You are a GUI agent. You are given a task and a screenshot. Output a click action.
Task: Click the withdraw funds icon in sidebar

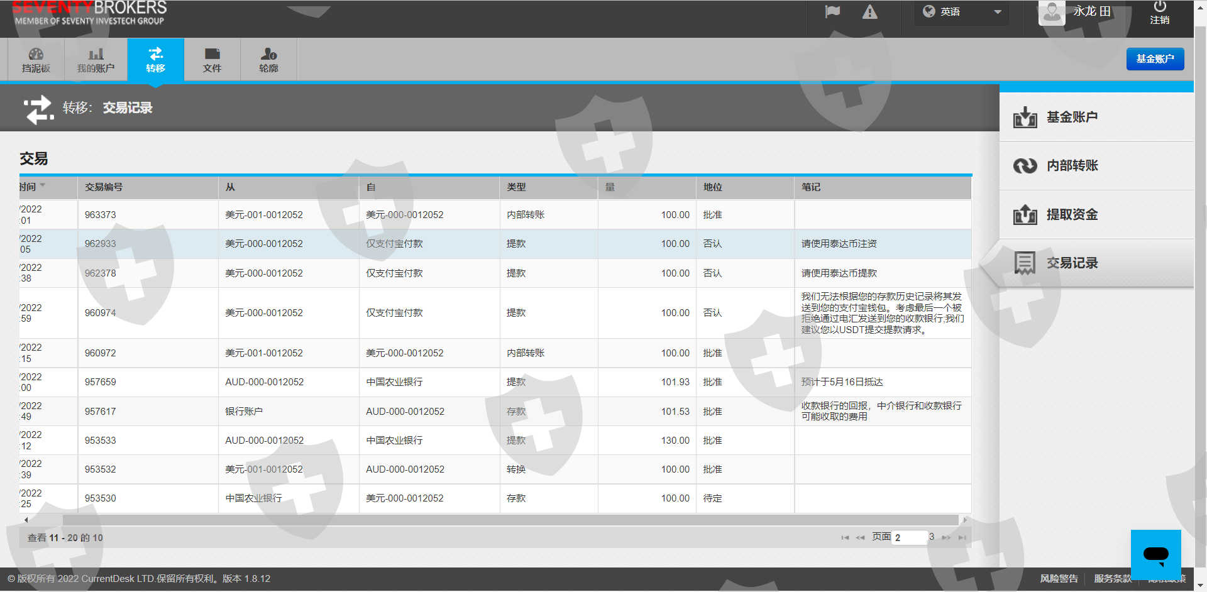coord(1025,215)
